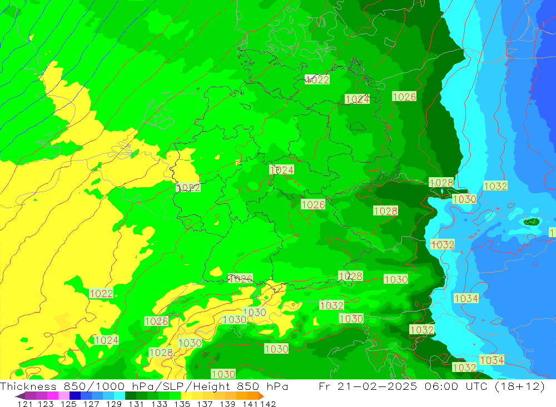Click legend value 135
The image size is (556, 407).
[182, 404]
